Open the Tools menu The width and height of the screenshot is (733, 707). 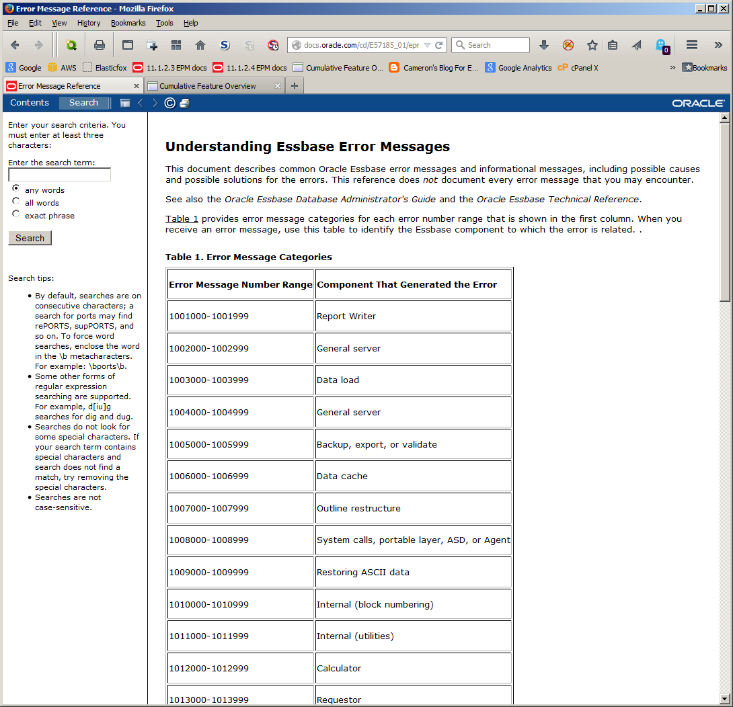tap(165, 23)
